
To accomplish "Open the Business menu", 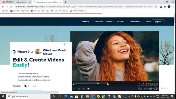I will point(99,21).
